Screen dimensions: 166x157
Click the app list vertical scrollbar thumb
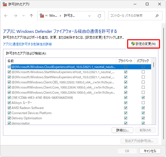click(153, 65)
